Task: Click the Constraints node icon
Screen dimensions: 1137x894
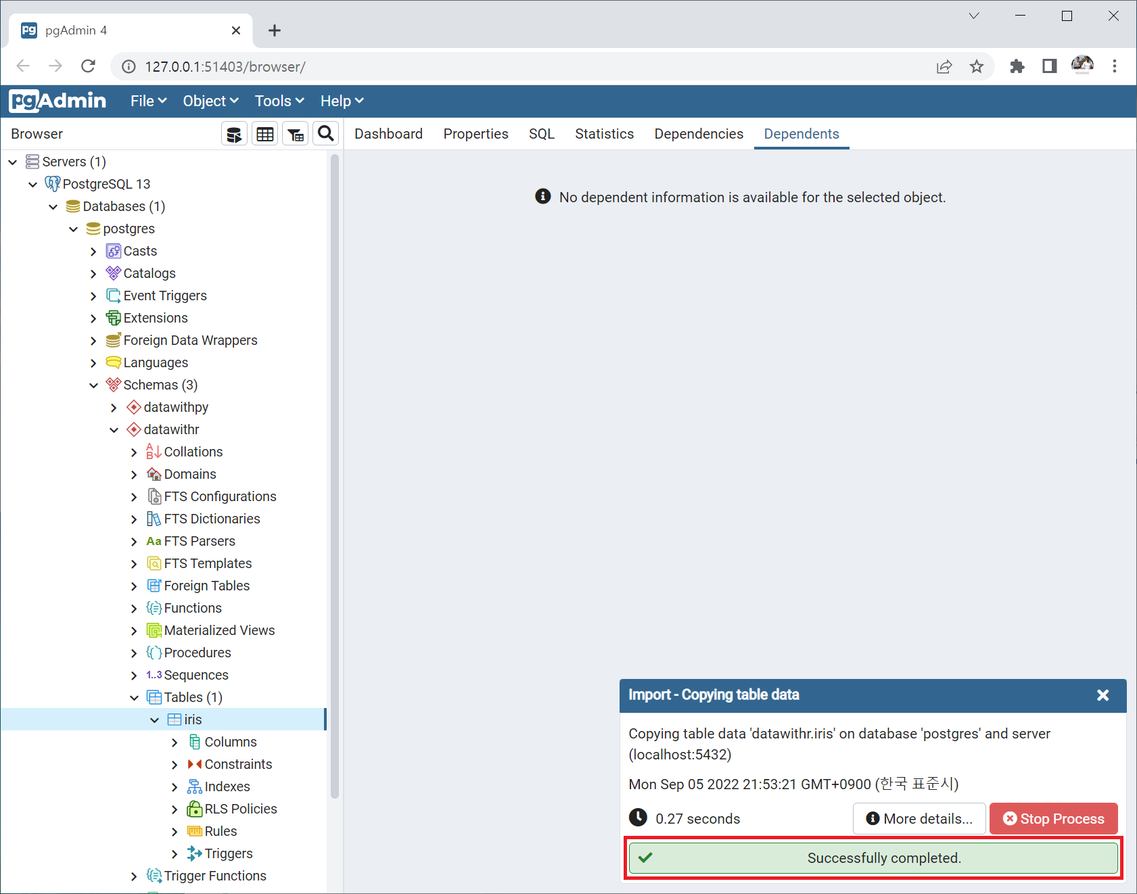Action: click(195, 764)
